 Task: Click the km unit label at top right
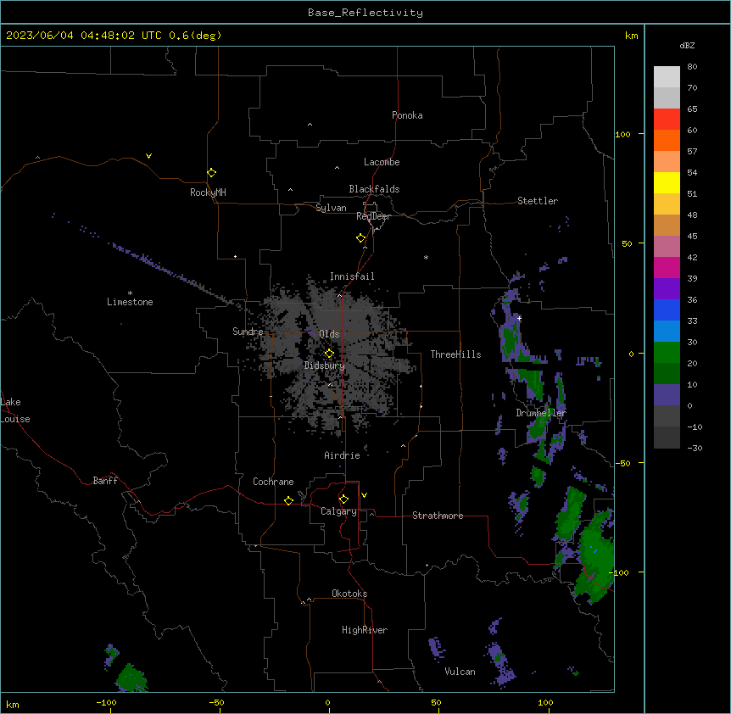(631, 36)
